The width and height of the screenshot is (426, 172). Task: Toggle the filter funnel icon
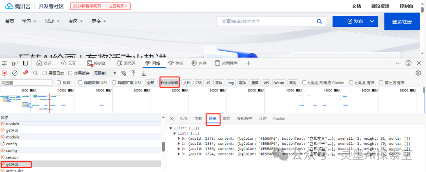[x=25, y=73]
